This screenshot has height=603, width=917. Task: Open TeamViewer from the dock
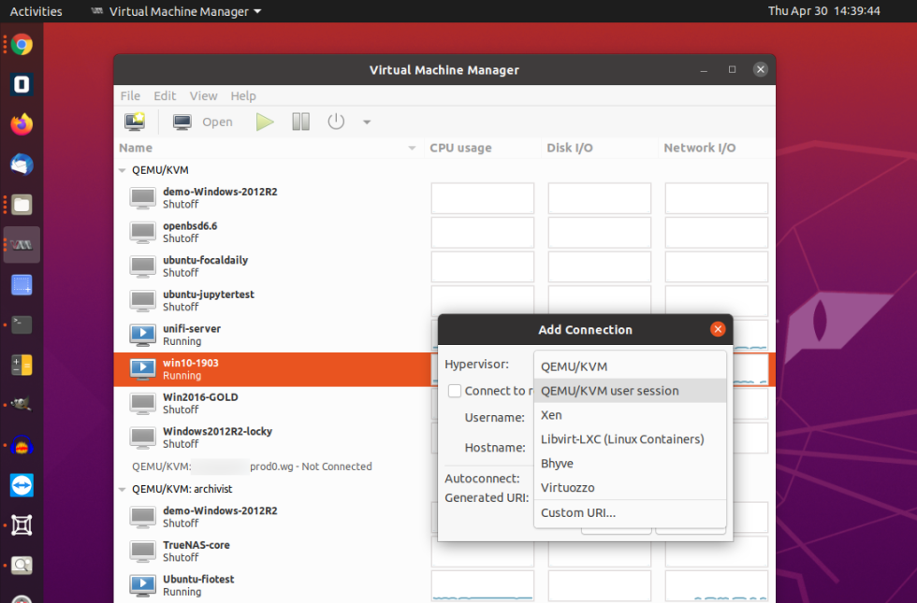tap(21, 485)
